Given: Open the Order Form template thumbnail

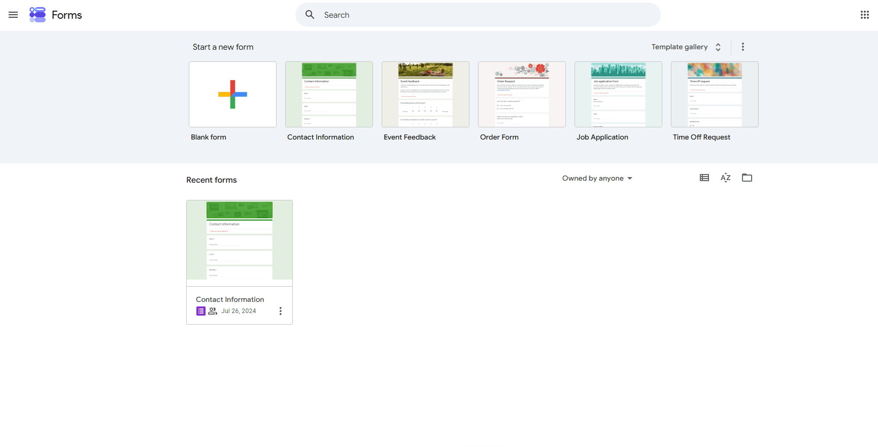Looking at the screenshot, I should tap(522, 94).
